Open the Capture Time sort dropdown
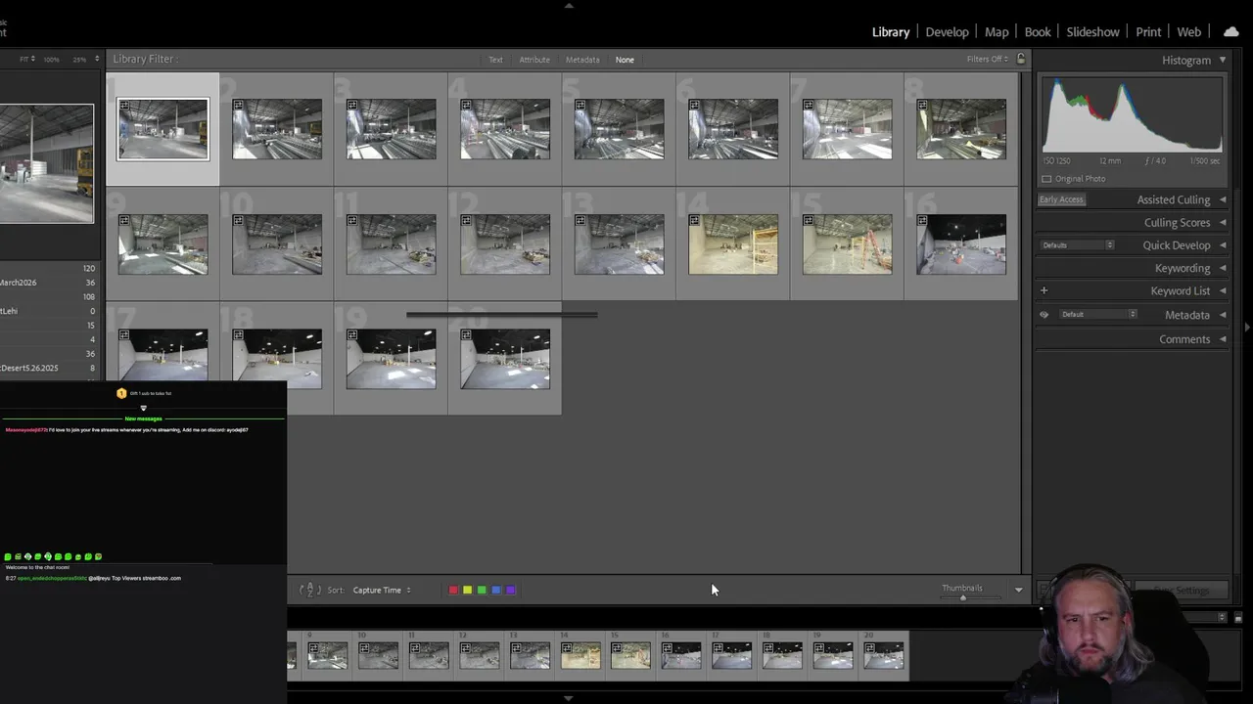Screen dimensions: 1253x704 [382, 590]
